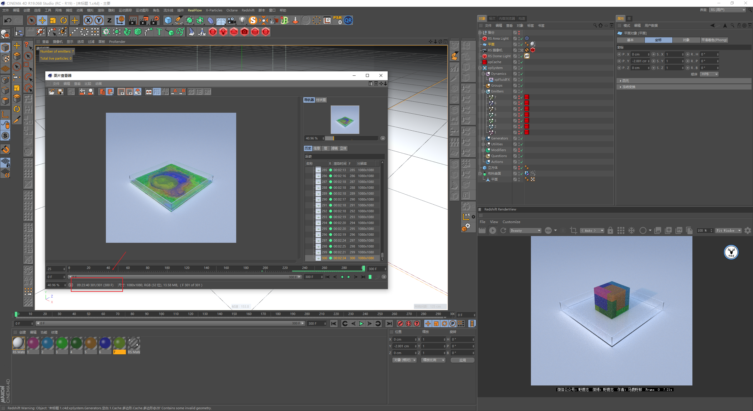Select the Rotate tool icon

pyautogui.click(x=64, y=20)
